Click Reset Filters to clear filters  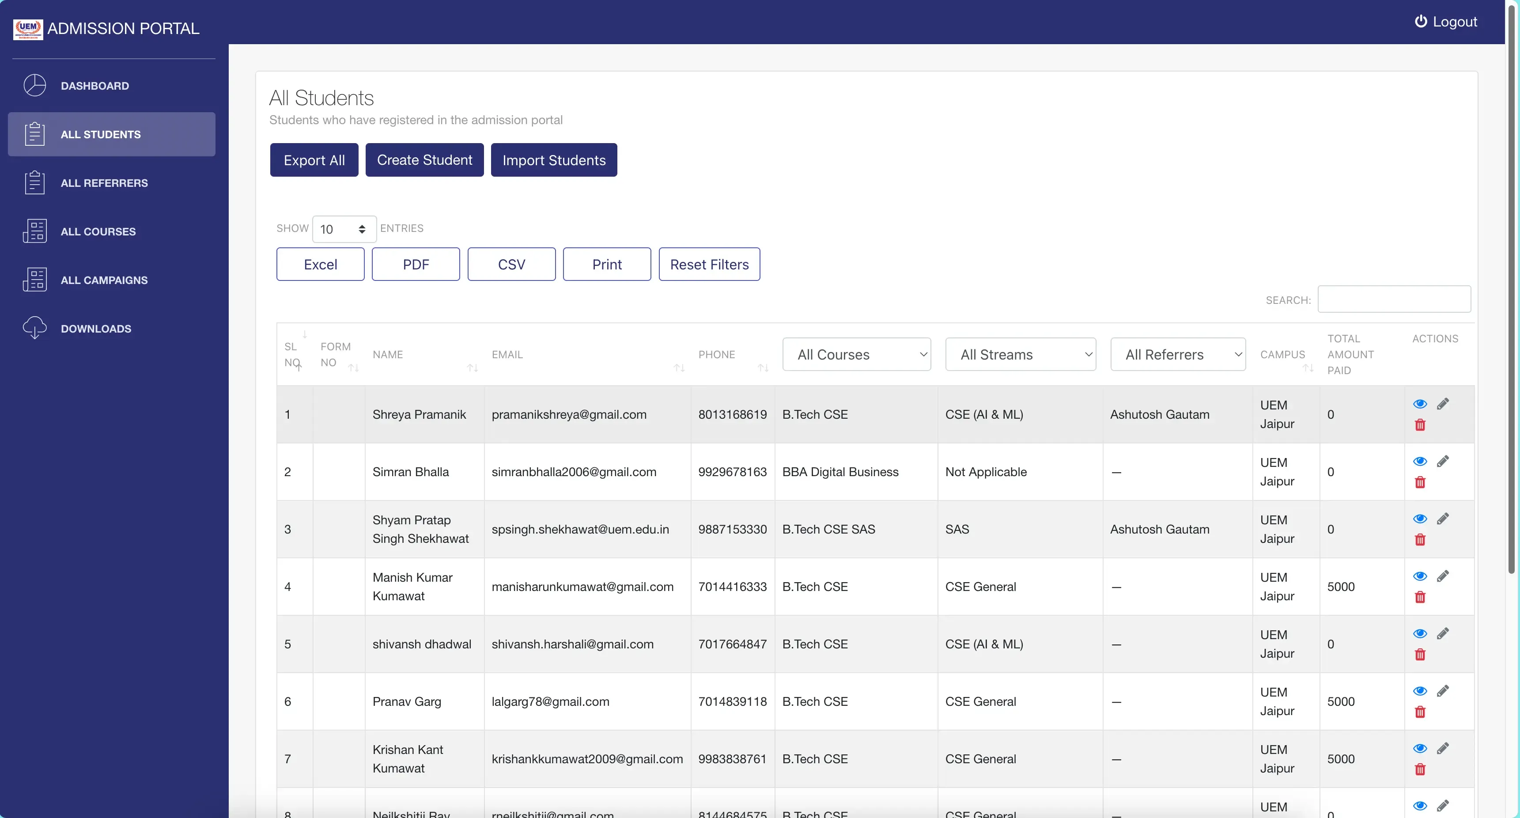[709, 264]
